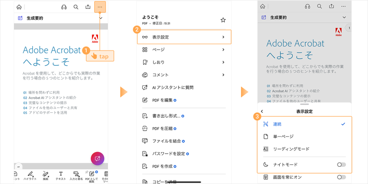The width and height of the screenshot is (368, 184).
Task: Tap the magnifier search icon in third phone screen
Action: point(319,6)
